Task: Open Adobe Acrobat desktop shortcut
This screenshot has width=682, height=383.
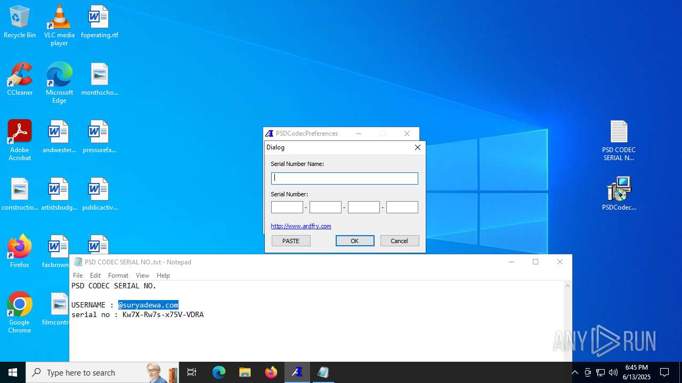Action: (20, 140)
